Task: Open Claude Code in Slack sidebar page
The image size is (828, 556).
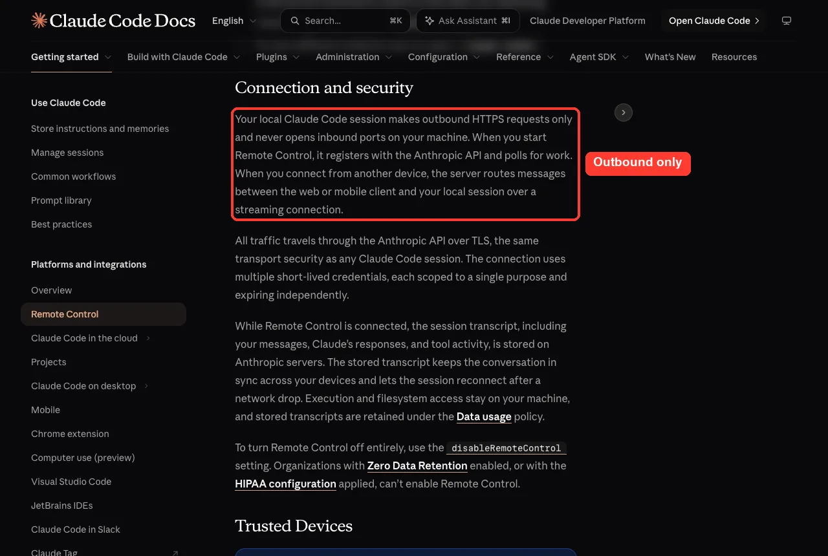Action: (x=76, y=529)
